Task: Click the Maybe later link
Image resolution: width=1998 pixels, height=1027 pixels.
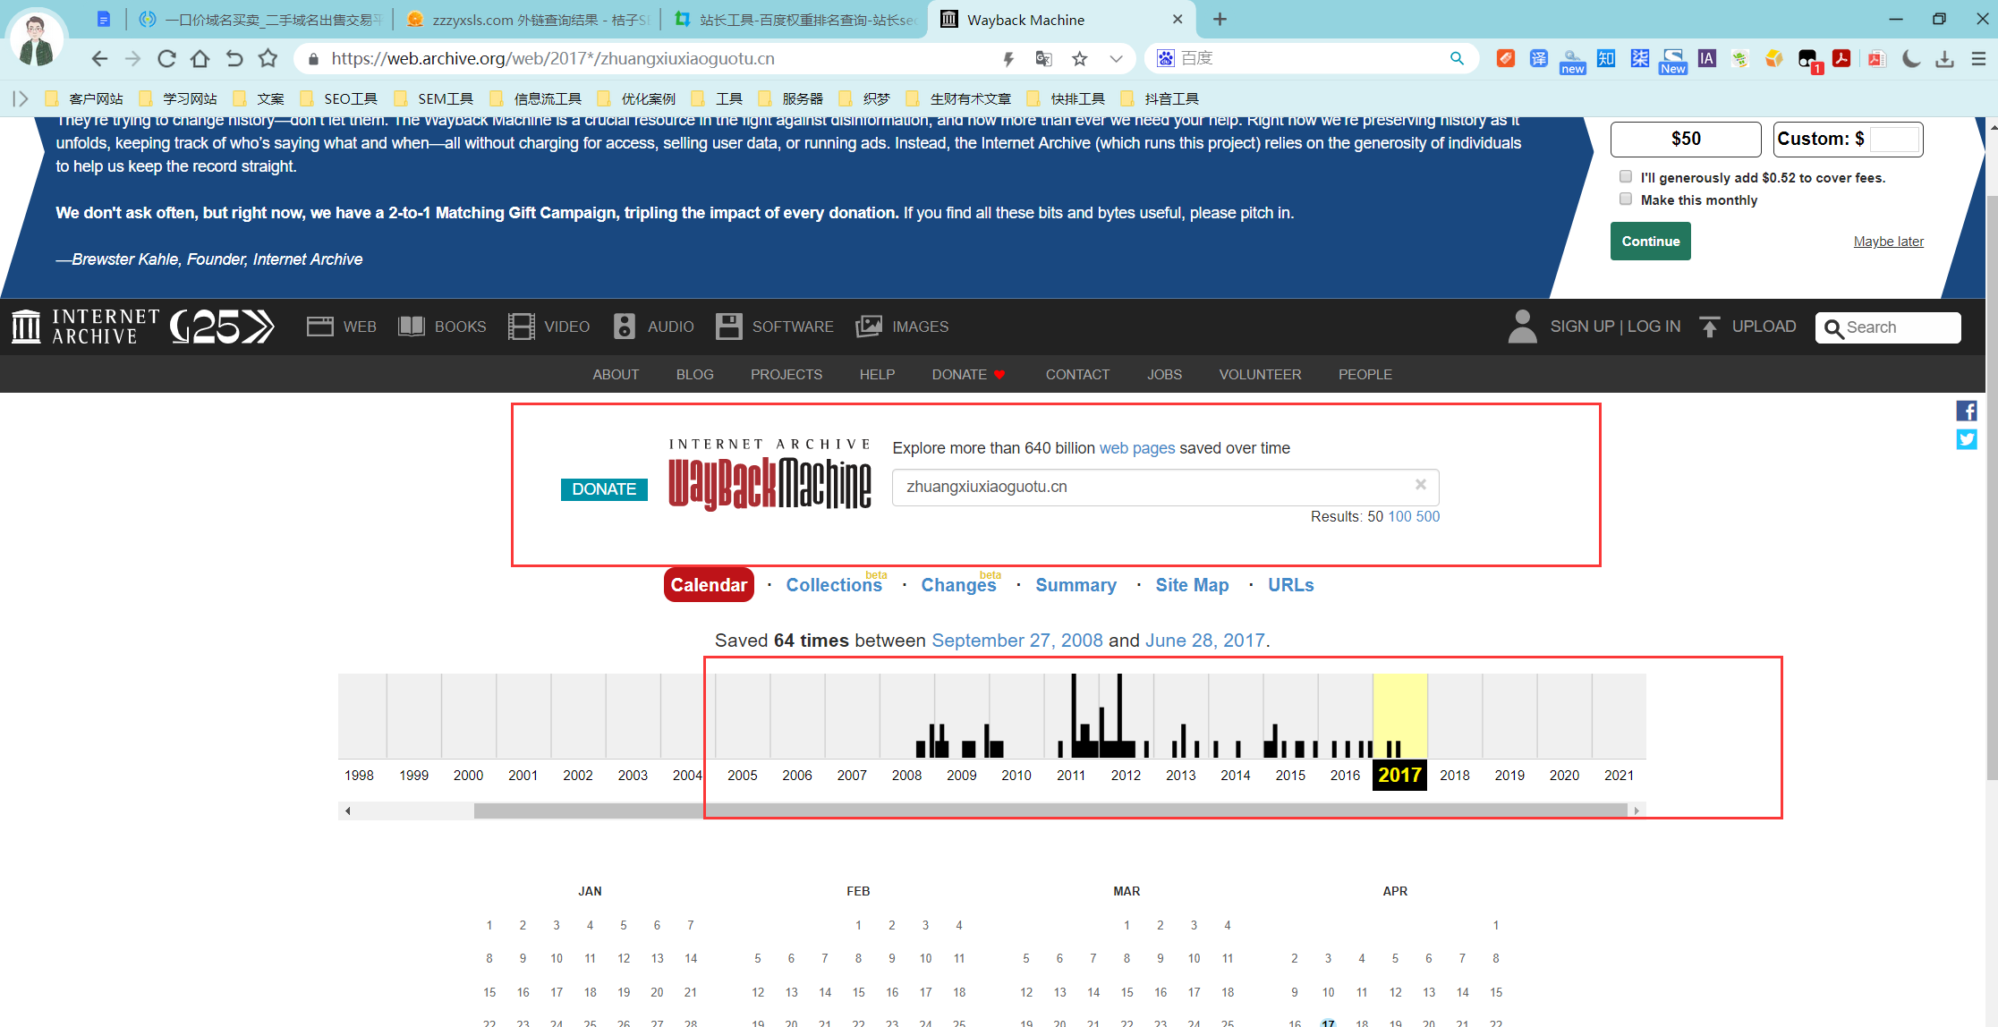Action: (x=1888, y=242)
